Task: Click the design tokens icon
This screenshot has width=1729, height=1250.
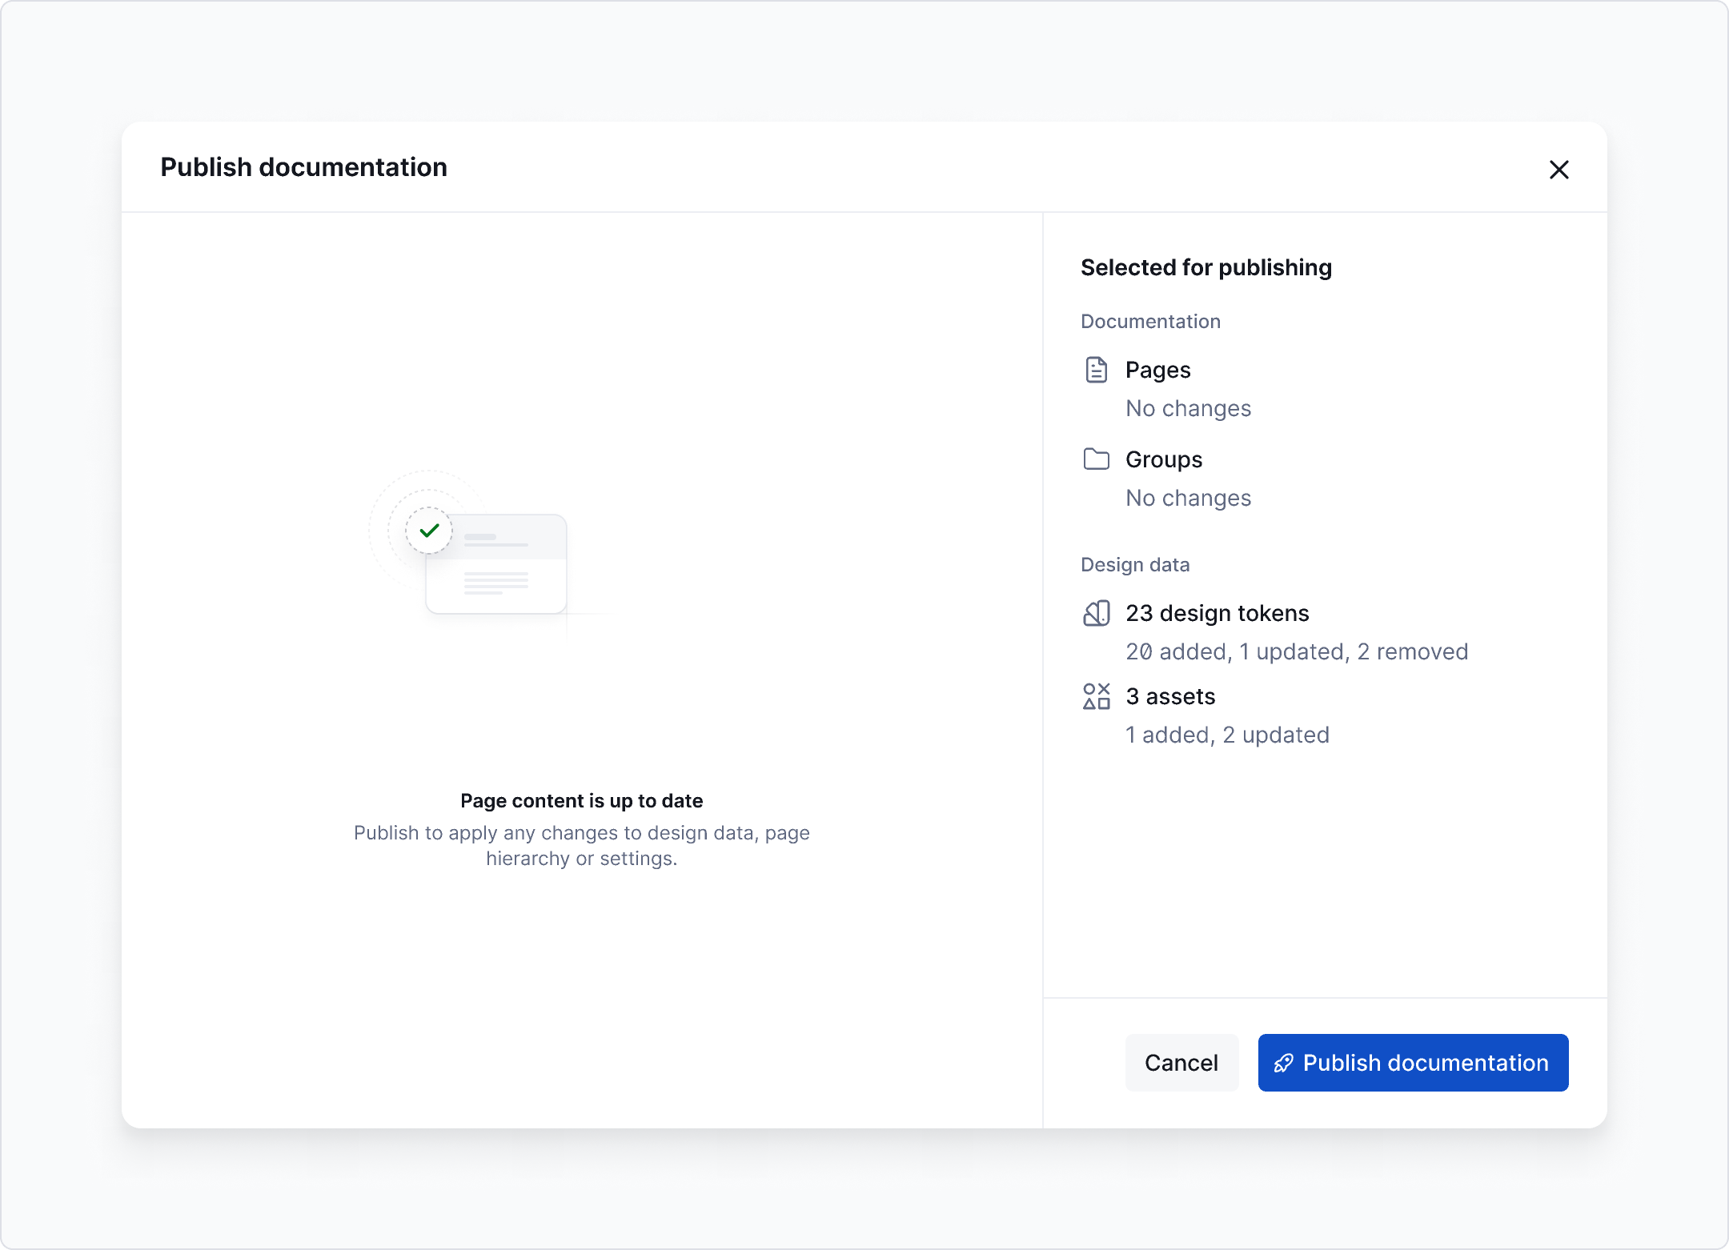Action: click(1096, 612)
